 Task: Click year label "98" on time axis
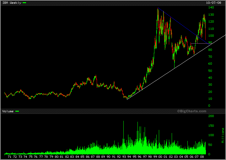point(150,157)
